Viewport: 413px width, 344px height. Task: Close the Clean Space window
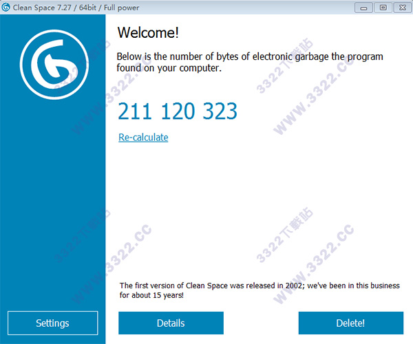[x=403, y=8]
